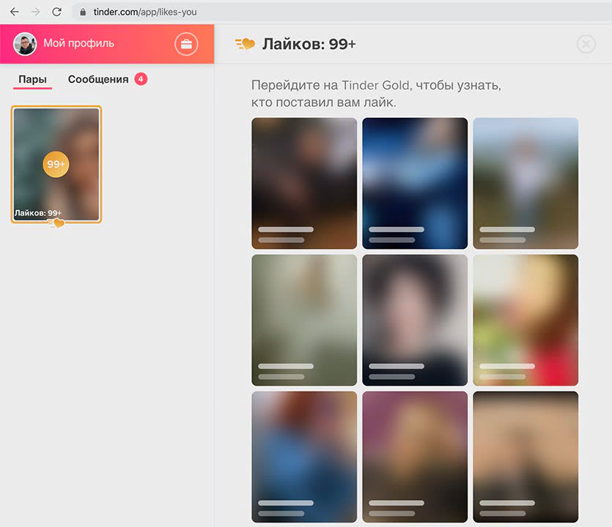Screen dimensions: 612x527
Task: Click the browser back arrow
Action: 14,12
